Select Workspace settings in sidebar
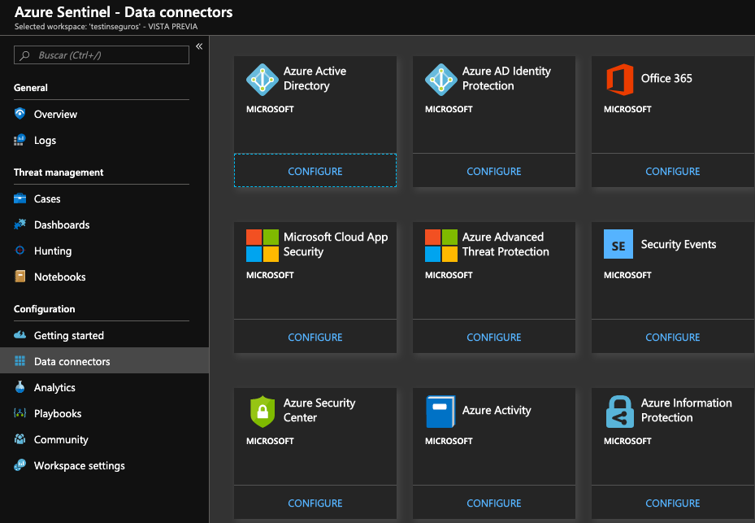This screenshot has width=755, height=523. (79, 466)
